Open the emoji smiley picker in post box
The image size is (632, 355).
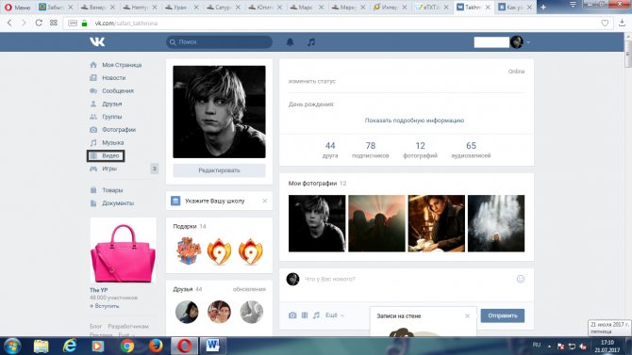[x=521, y=279]
